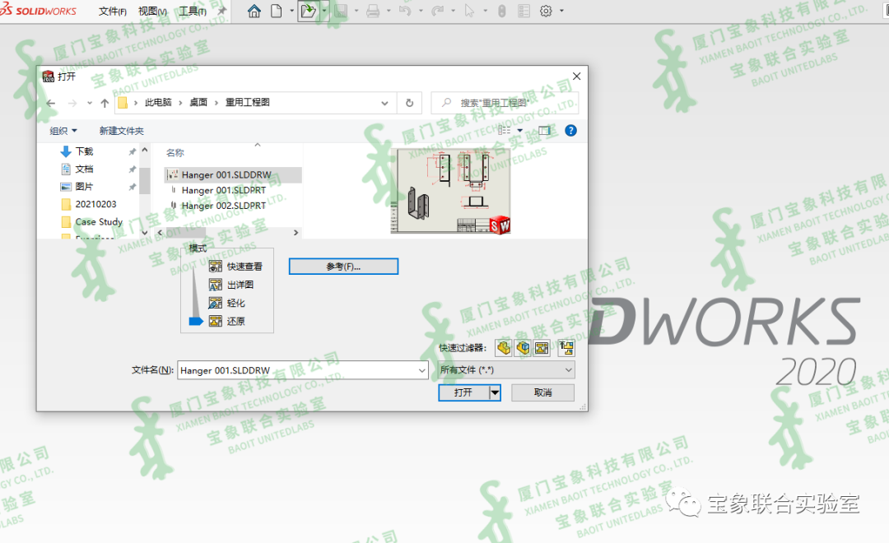Click the search box in dialog
Screen dimensions: 889x543
tap(504, 103)
